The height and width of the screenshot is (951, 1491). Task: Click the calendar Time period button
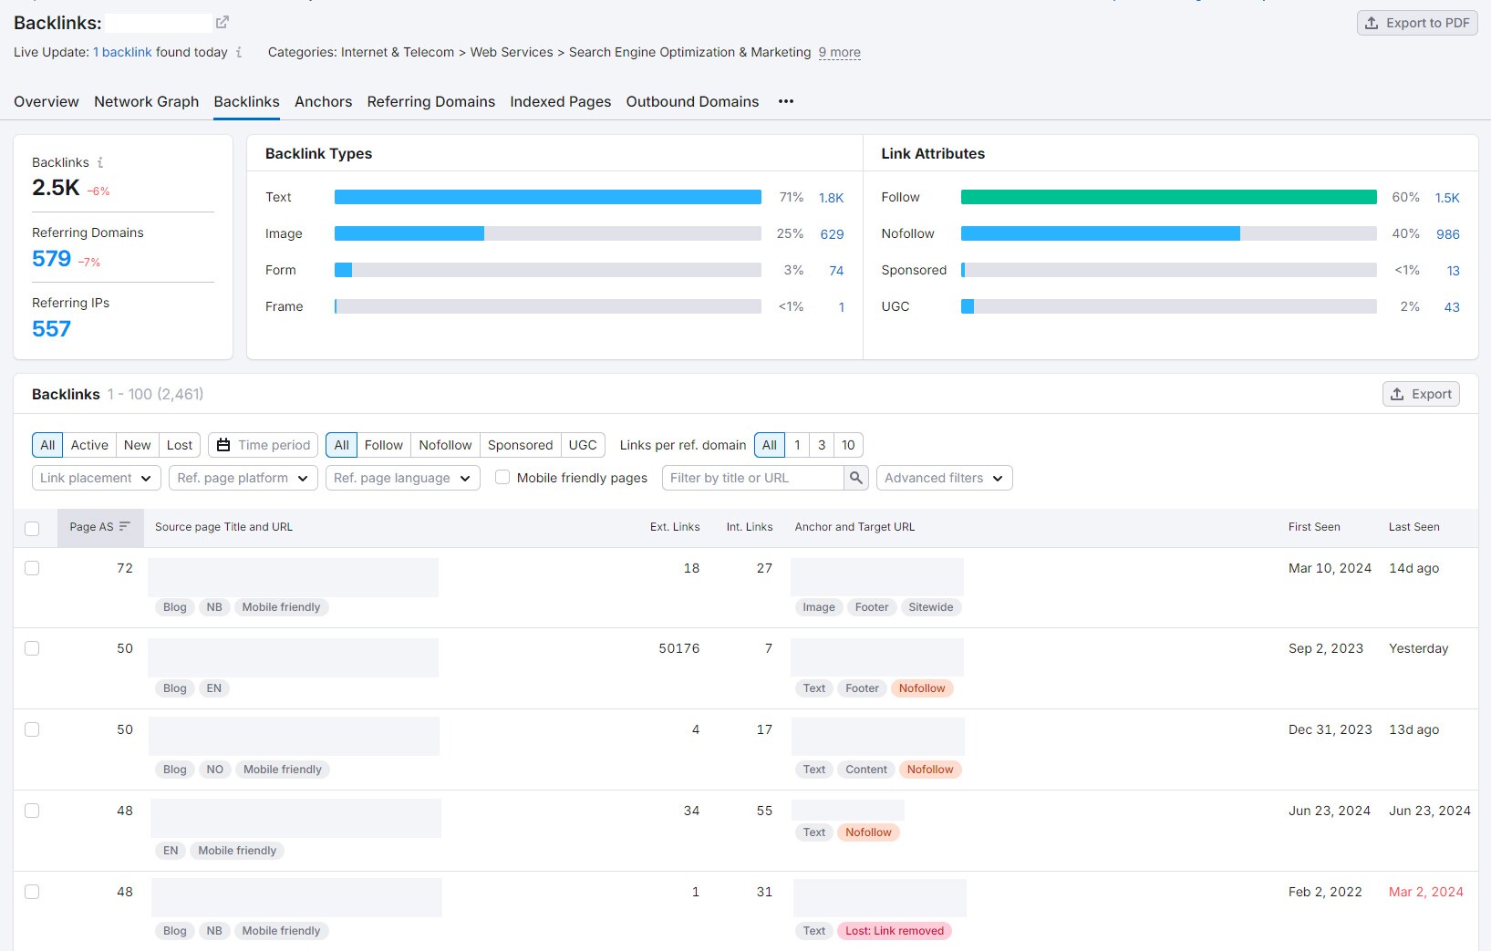point(263,445)
